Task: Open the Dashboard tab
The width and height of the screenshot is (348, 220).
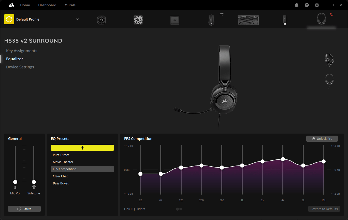Action: (47, 5)
